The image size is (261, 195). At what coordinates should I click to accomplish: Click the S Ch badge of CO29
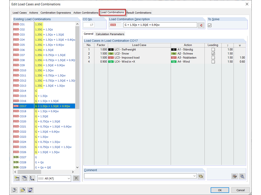16,167
